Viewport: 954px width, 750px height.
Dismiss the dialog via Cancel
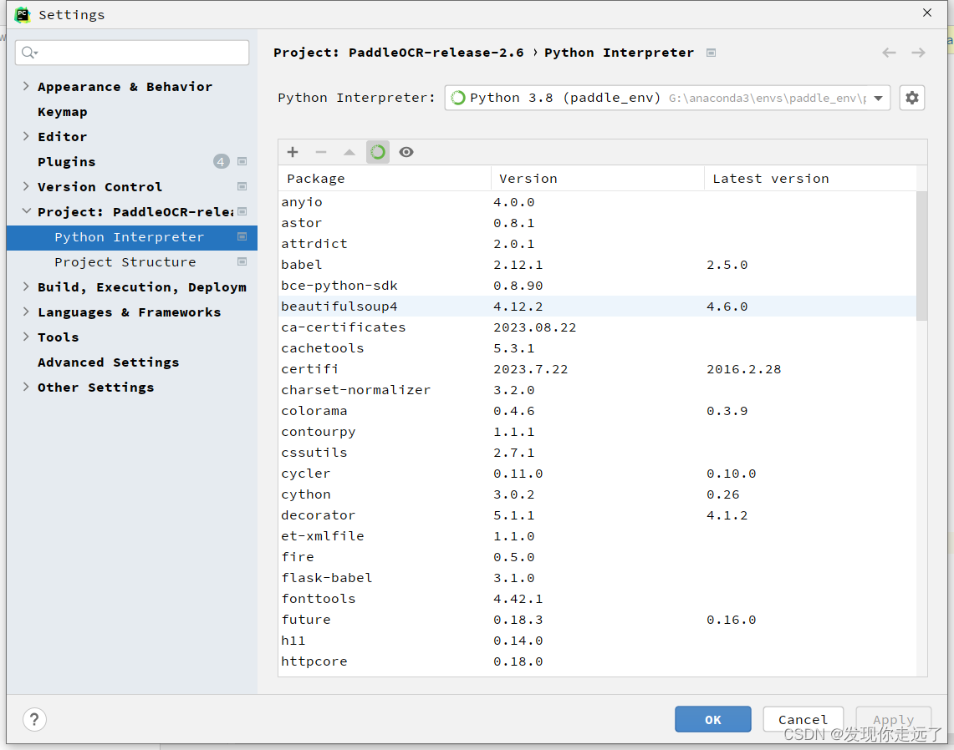803,719
